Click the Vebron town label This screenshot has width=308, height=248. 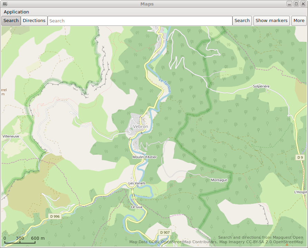(x=140, y=126)
